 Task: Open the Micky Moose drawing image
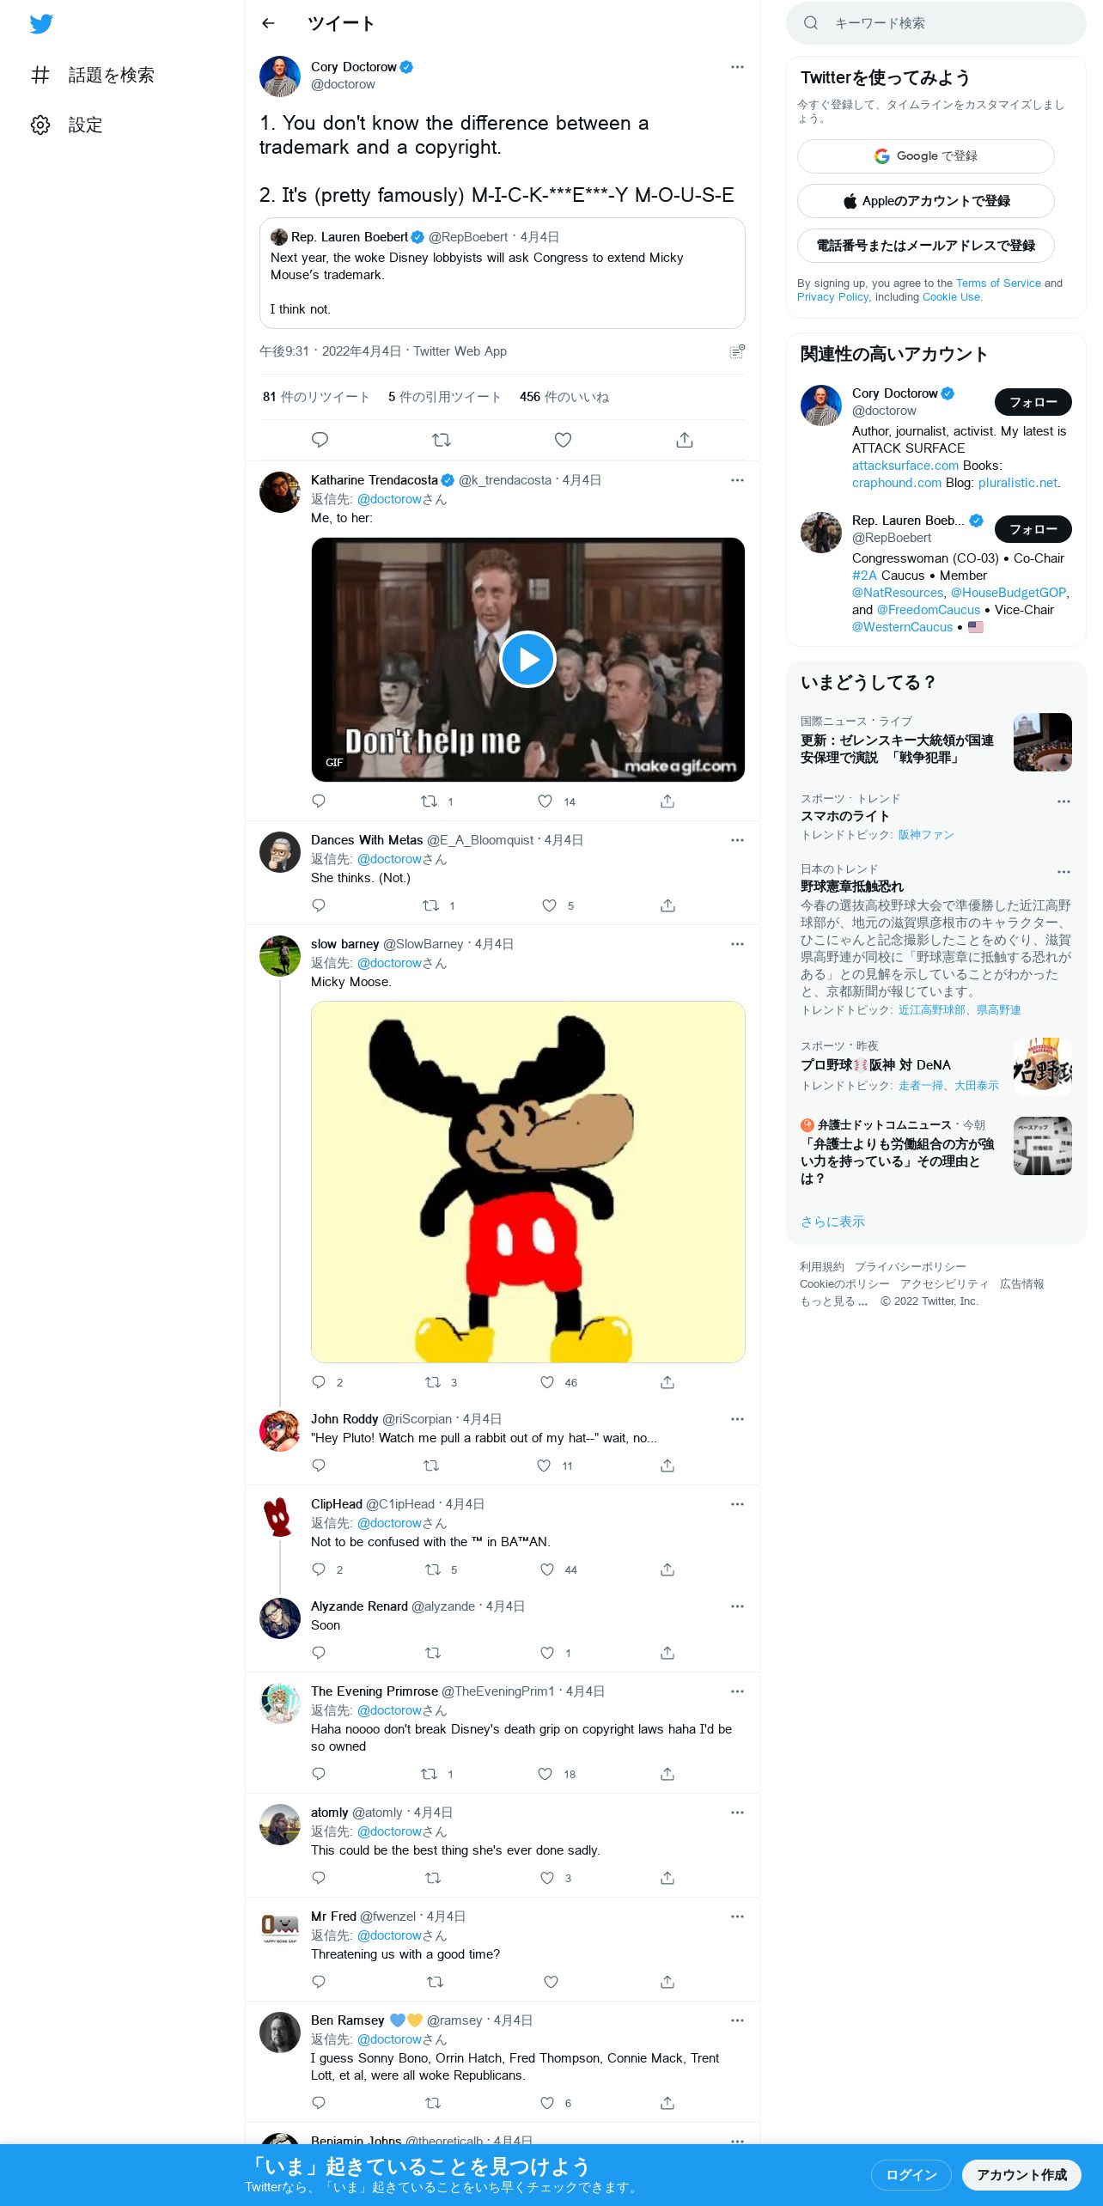coord(527,1182)
